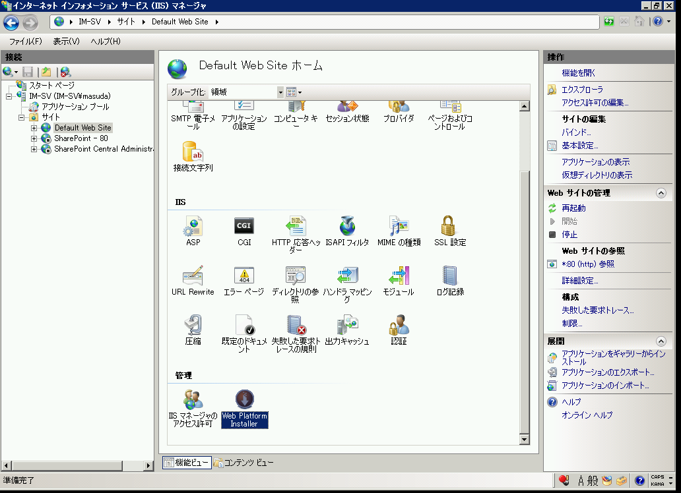Click the 再起動 restart link
Screen dimensions: 681x493
pyautogui.click(x=573, y=208)
